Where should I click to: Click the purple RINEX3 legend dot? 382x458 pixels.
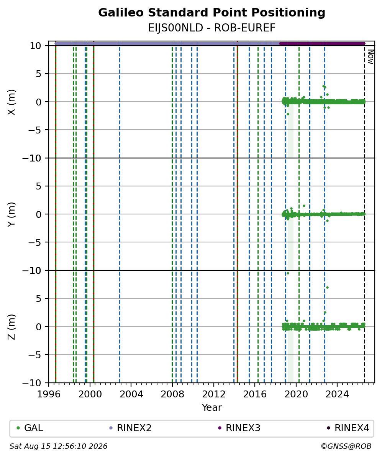coord(220,428)
